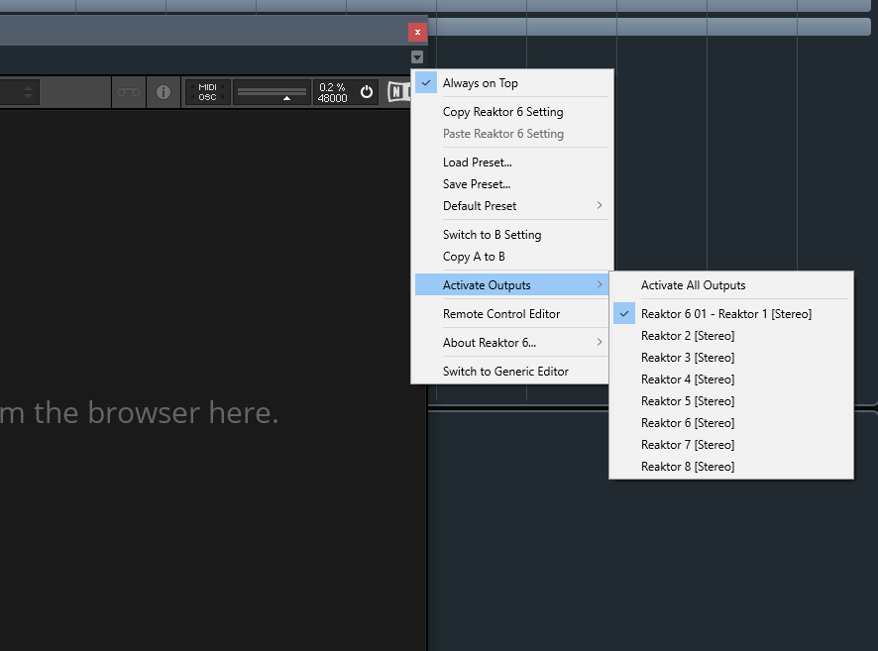The width and height of the screenshot is (878, 651).
Task: Click Activate All Outputs
Action: (731, 285)
